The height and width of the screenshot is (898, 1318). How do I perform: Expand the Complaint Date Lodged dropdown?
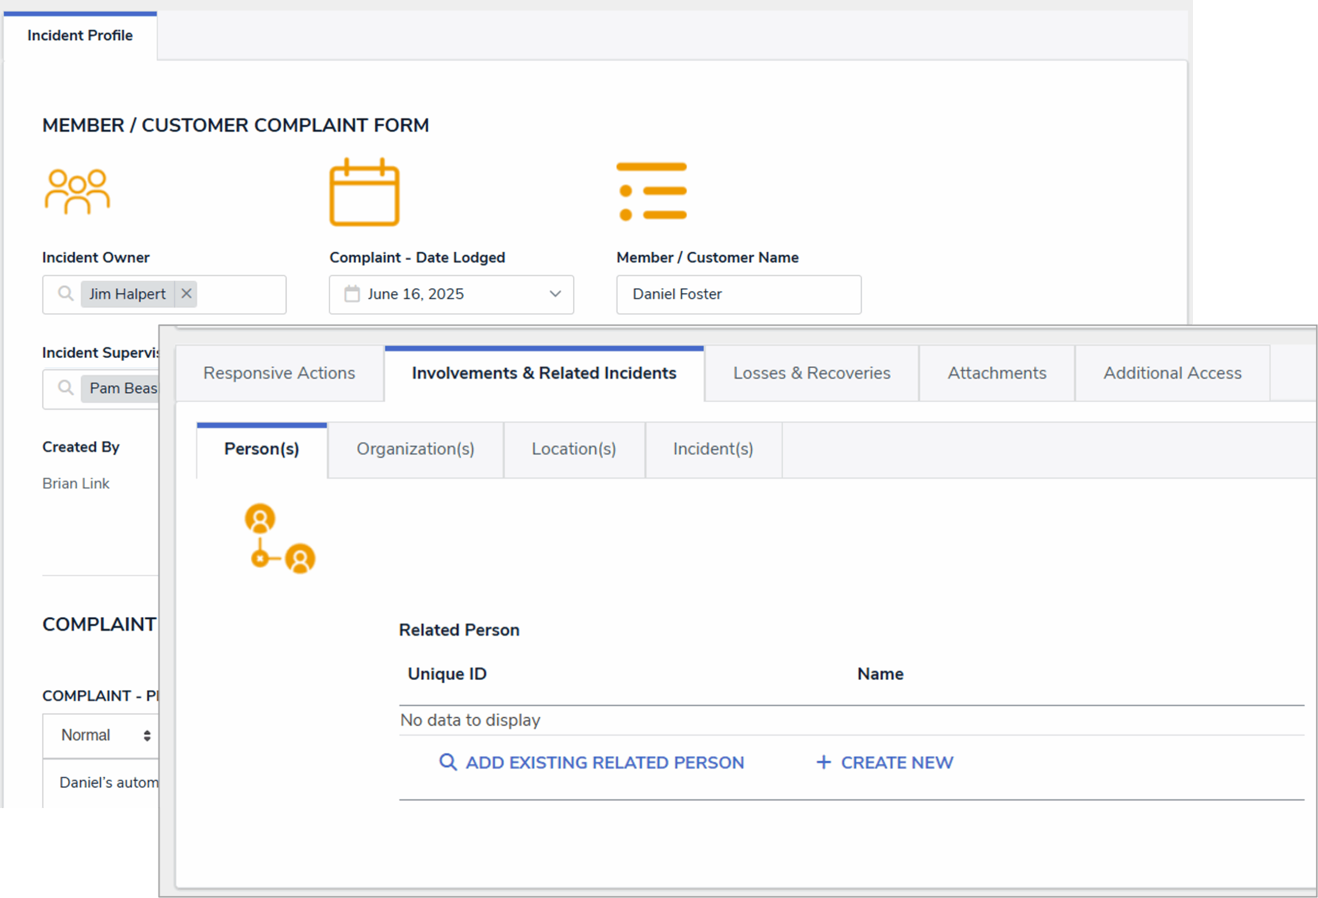tap(554, 294)
